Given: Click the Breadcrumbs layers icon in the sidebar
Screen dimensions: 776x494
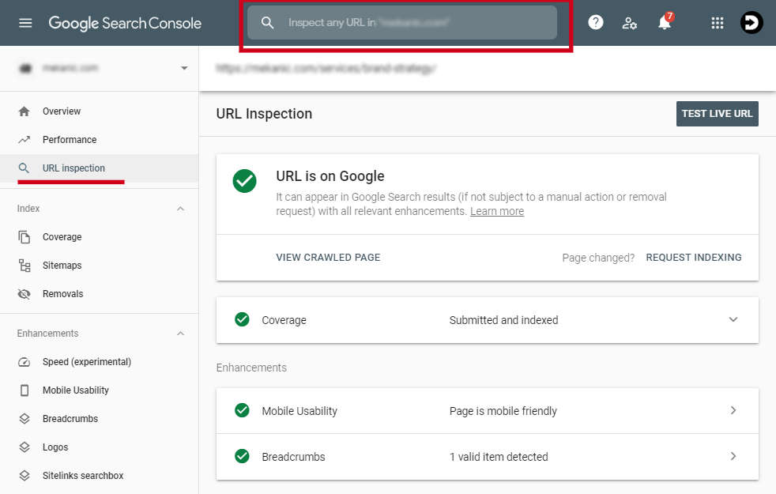Looking at the screenshot, I should coord(24,419).
